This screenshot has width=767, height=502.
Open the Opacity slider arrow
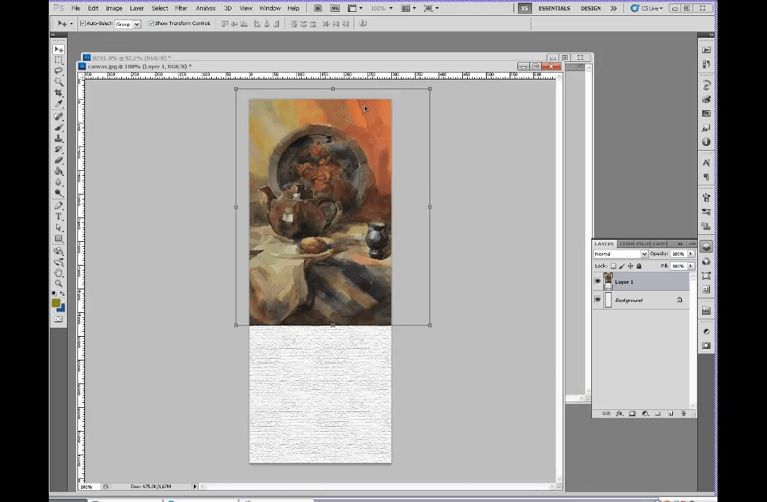[691, 254]
